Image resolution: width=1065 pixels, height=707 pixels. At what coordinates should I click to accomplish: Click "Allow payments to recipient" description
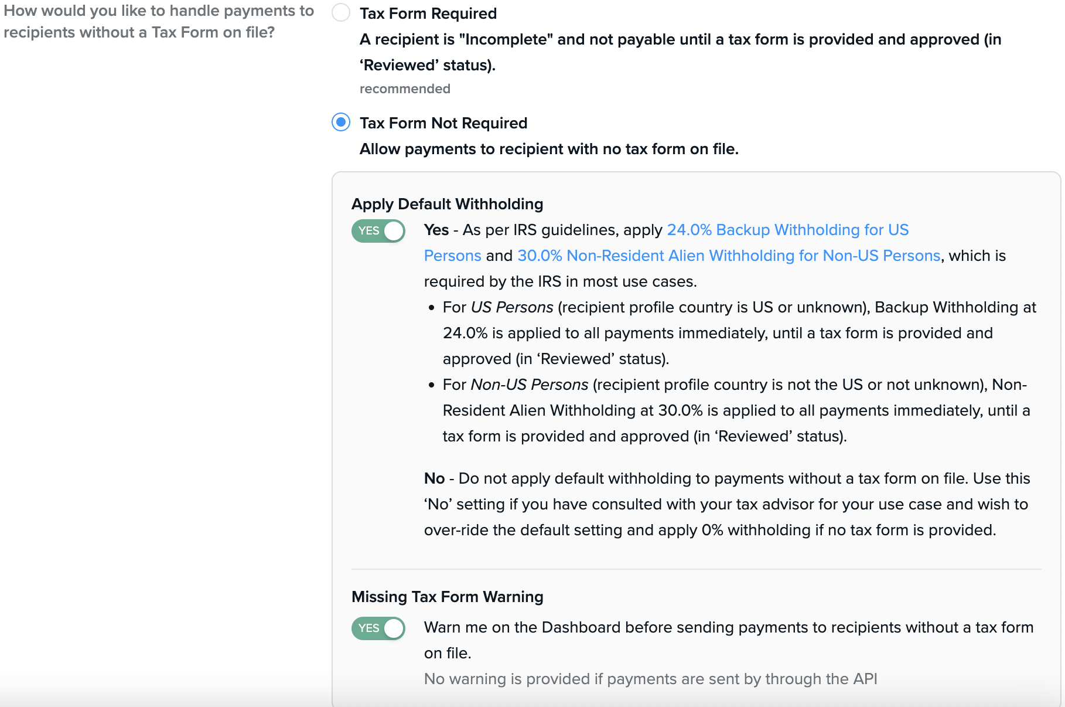pyautogui.click(x=548, y=149)
